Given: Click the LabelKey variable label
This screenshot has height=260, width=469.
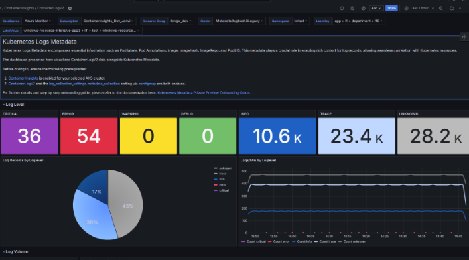Looking at the screenshot, I should (x=322, y=21).
